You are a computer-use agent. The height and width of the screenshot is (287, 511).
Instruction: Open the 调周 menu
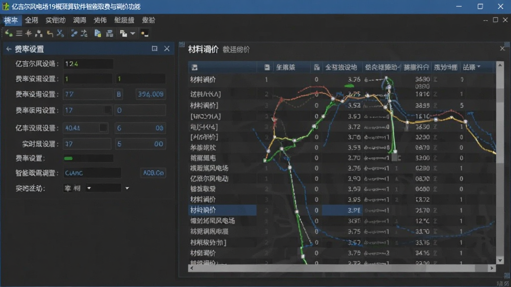(x=79, y=20)
